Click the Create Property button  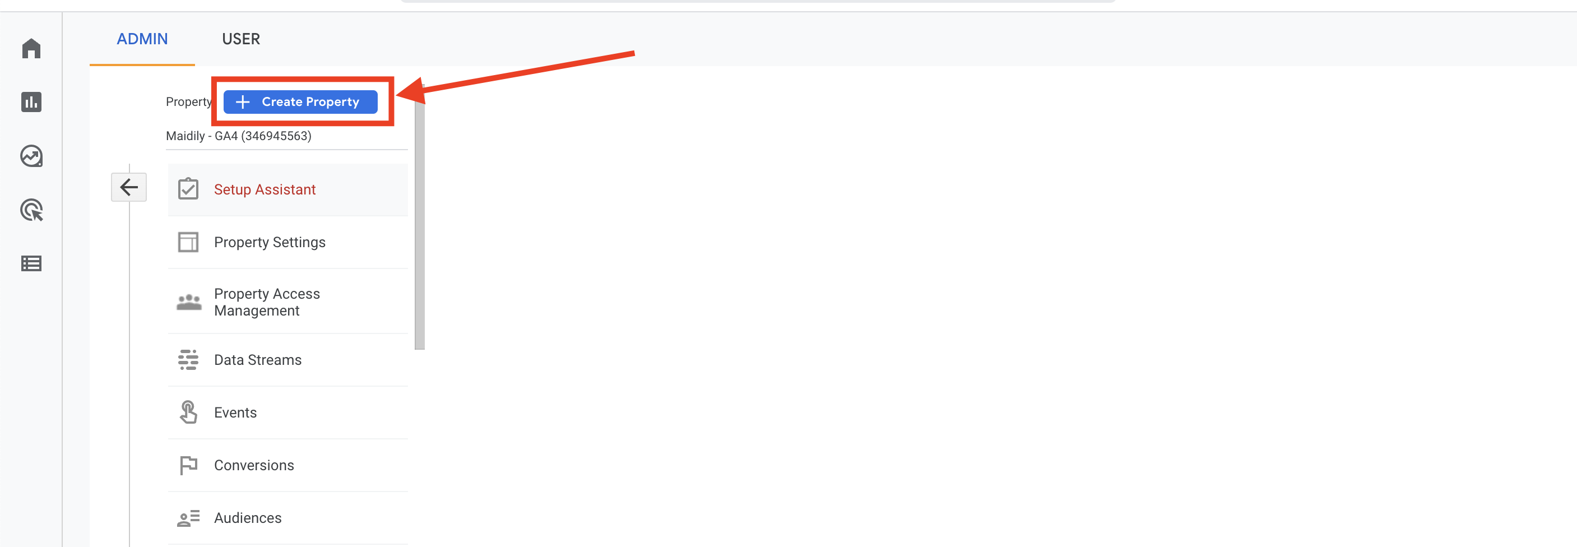pos(300,101)
